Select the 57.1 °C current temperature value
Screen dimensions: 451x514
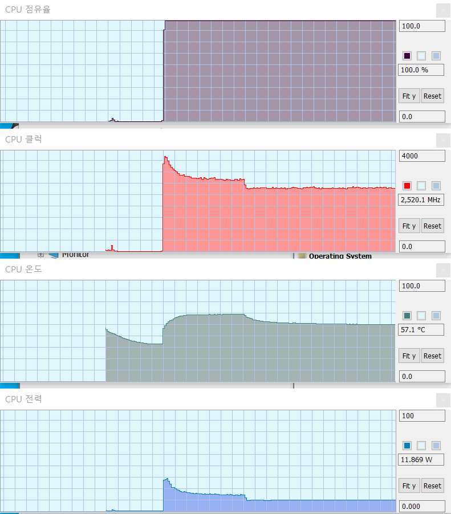421,329
